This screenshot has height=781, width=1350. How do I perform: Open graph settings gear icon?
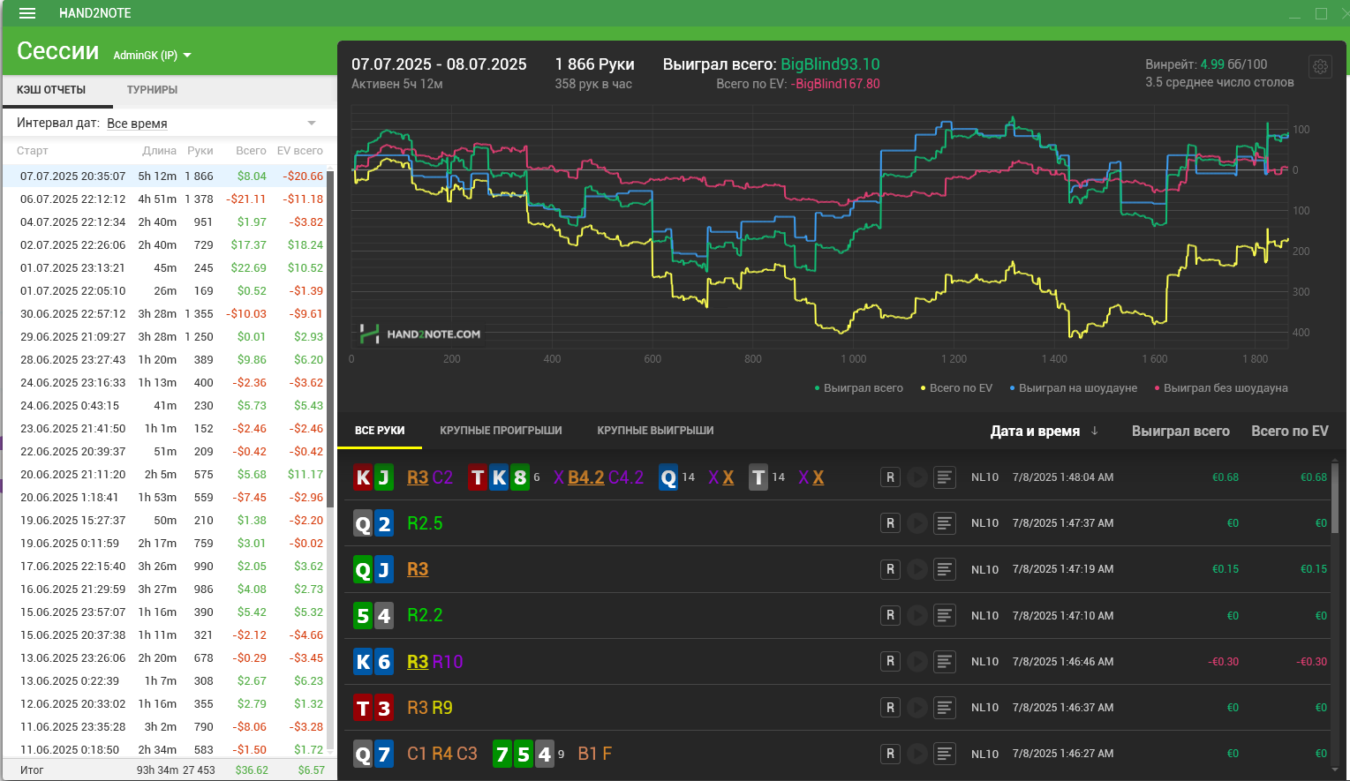pos(1320,67)
